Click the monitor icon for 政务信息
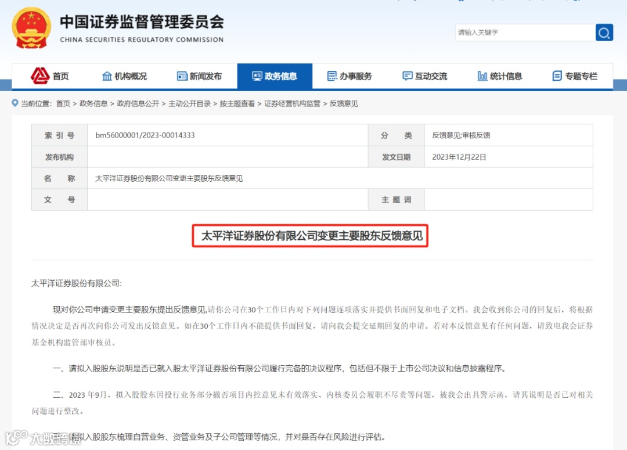This screenshot has width=627, height=450. tap(257, 76)
